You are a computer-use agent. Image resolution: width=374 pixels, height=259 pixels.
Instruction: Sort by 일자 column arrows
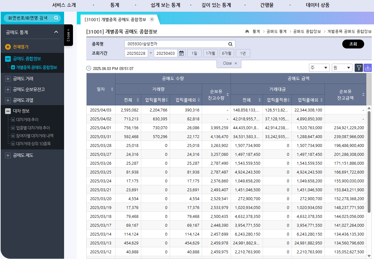point(112,89)
